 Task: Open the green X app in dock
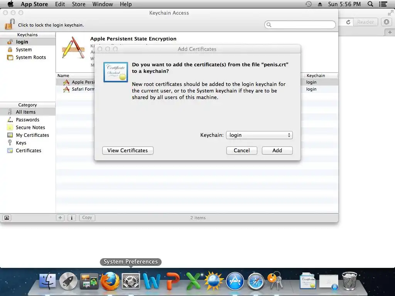(x=193, y=281)
